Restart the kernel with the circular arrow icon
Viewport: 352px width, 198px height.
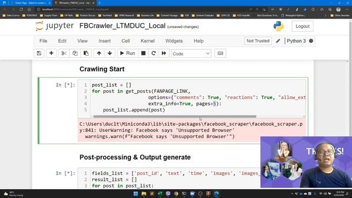(153, 53)
